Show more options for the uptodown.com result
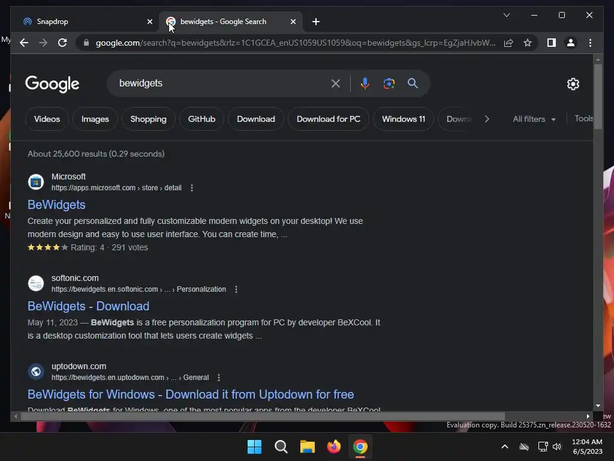This screenshot has width=614, height=461. tap(218, 378)
